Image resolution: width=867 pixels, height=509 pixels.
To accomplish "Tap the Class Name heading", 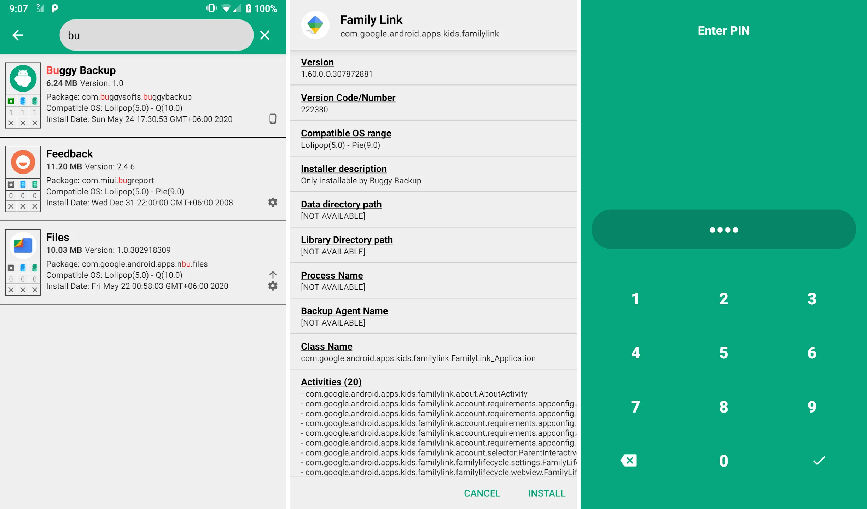I will click(x=326, y=346).
